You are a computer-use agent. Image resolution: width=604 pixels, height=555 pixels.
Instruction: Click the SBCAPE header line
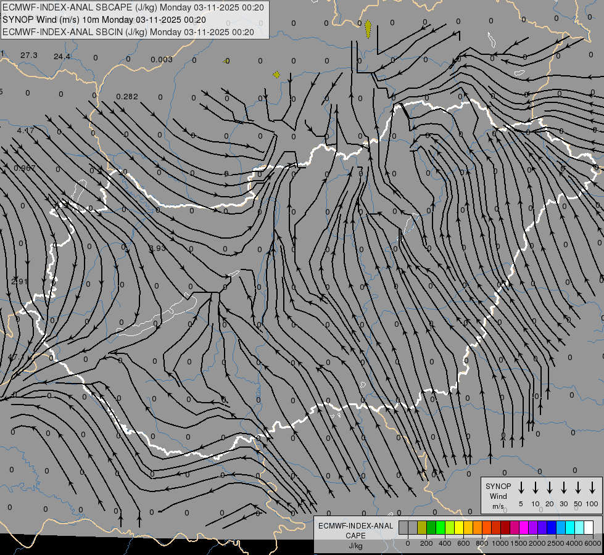coord(133,7)
